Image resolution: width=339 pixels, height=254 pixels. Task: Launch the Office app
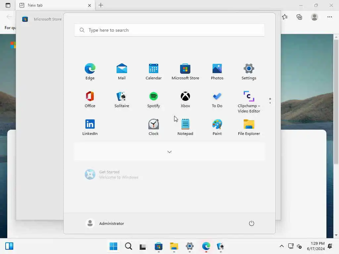pos(90,99)
